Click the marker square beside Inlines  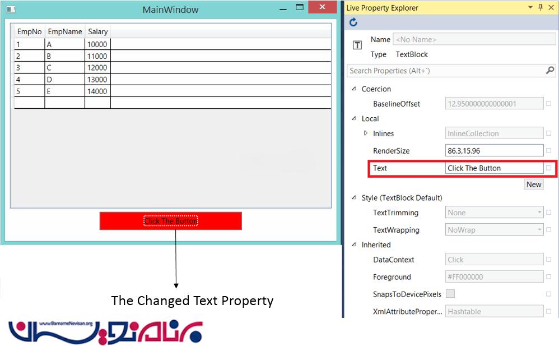(x=549, y=133)
